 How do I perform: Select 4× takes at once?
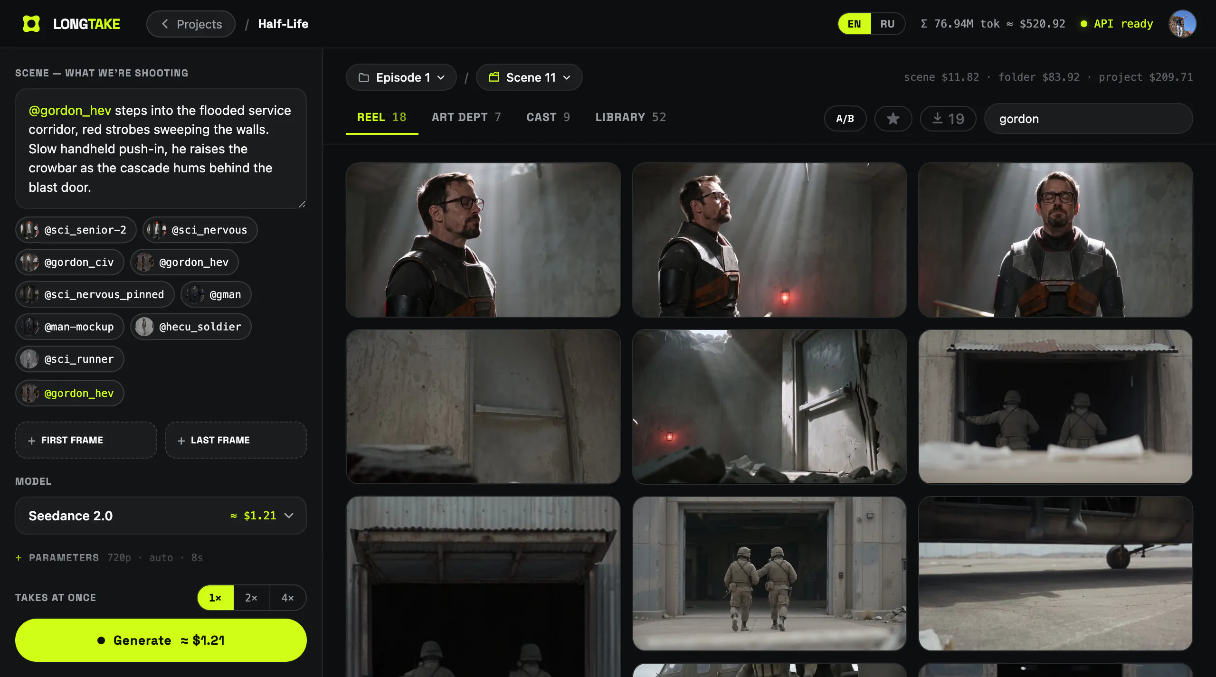288,598
